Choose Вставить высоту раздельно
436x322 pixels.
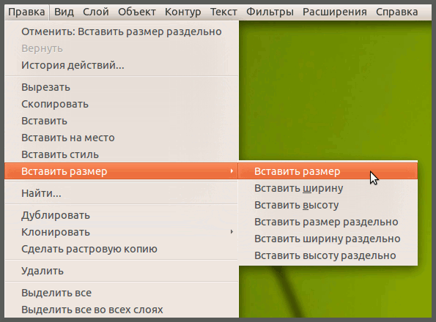point(328,255)
